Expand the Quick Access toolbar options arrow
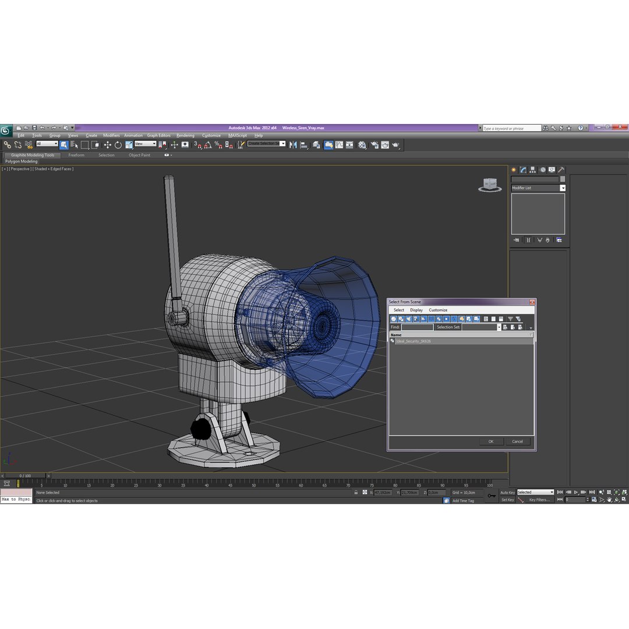629x629 pixels. click(x=73, y=128)
